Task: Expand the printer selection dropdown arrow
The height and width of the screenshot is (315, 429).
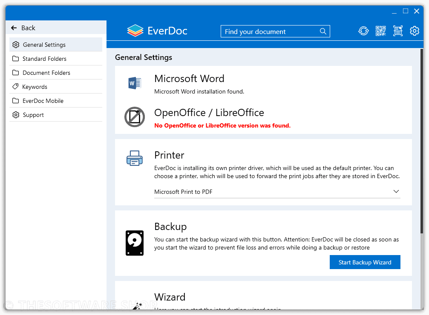Action: point(396,191)
